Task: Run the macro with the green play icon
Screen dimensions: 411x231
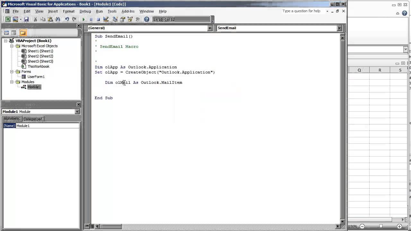Action: pos(83,20)
